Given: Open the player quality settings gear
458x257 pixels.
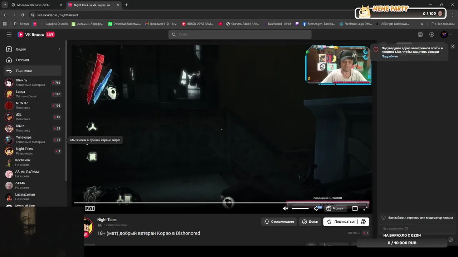Looking at the screenshot, I should click(316, 208).
